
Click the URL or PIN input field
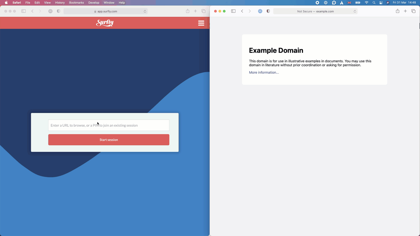point(108,125)
